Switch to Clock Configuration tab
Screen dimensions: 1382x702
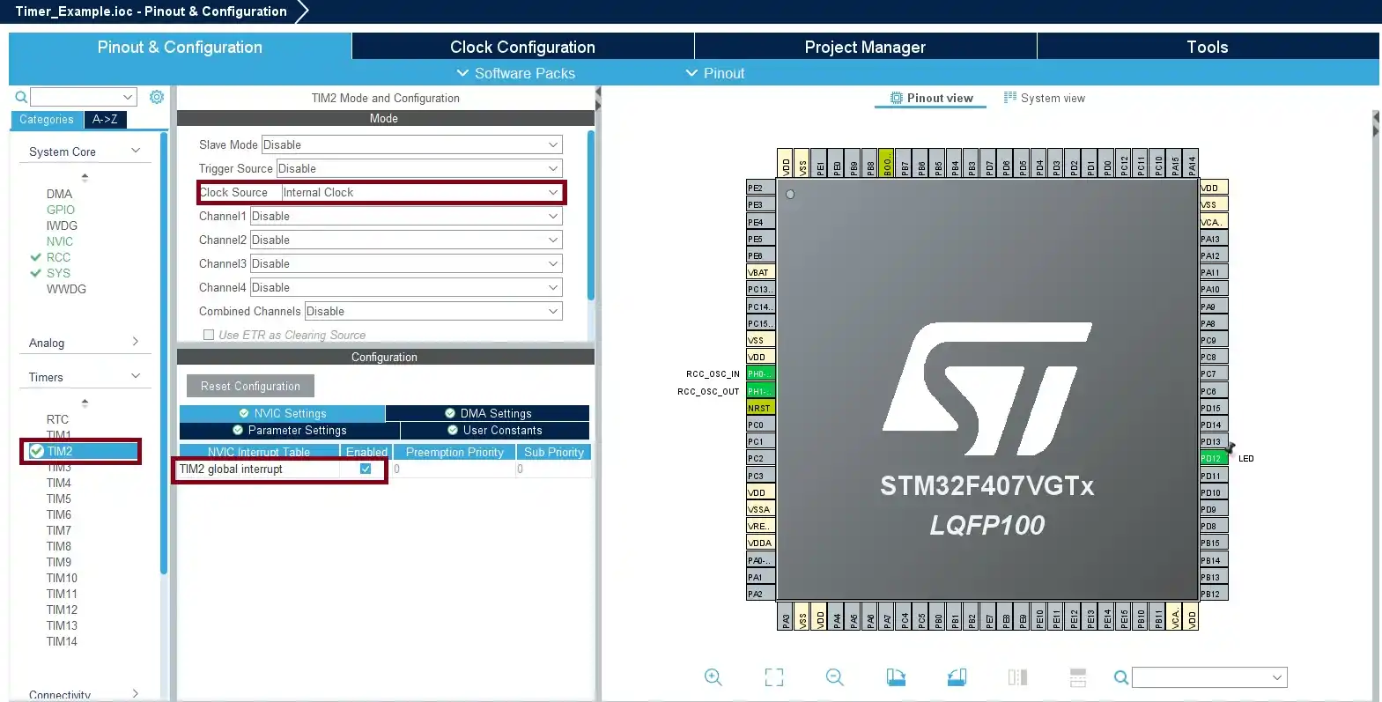point(523,47)
